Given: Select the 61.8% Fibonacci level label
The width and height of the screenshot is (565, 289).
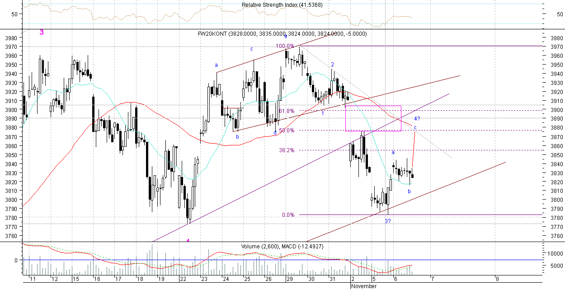Looking at the screenshot, I should [287, 111].
